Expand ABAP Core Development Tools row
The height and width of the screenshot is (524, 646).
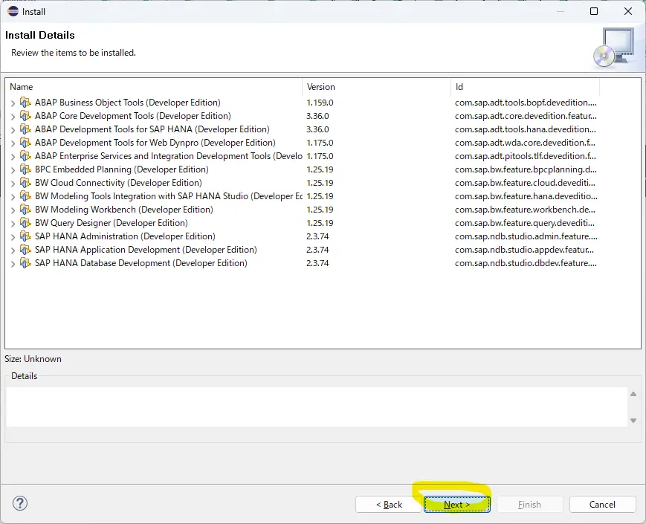point(13,117)
